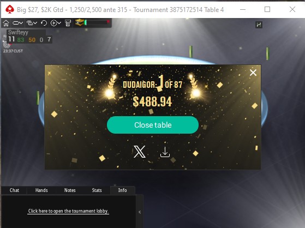This screenshot has width=305, height=228.
Task: Expand the table layout stacking dropdown
Action: (x=32, y=23)
